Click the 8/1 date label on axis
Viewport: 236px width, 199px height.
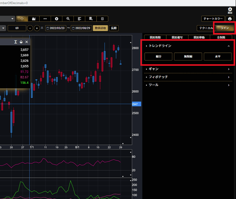pyautogui.click(x=77, y=147)
